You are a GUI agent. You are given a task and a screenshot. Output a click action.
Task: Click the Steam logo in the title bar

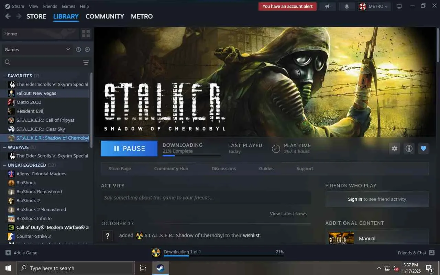pos(7,6)
